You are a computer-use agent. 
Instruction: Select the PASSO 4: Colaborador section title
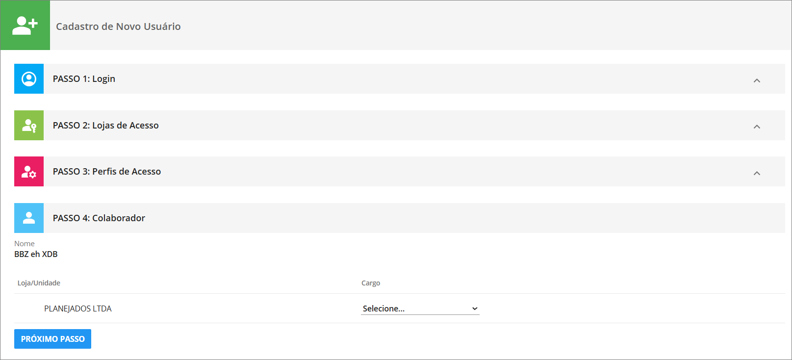coord(99,218)
